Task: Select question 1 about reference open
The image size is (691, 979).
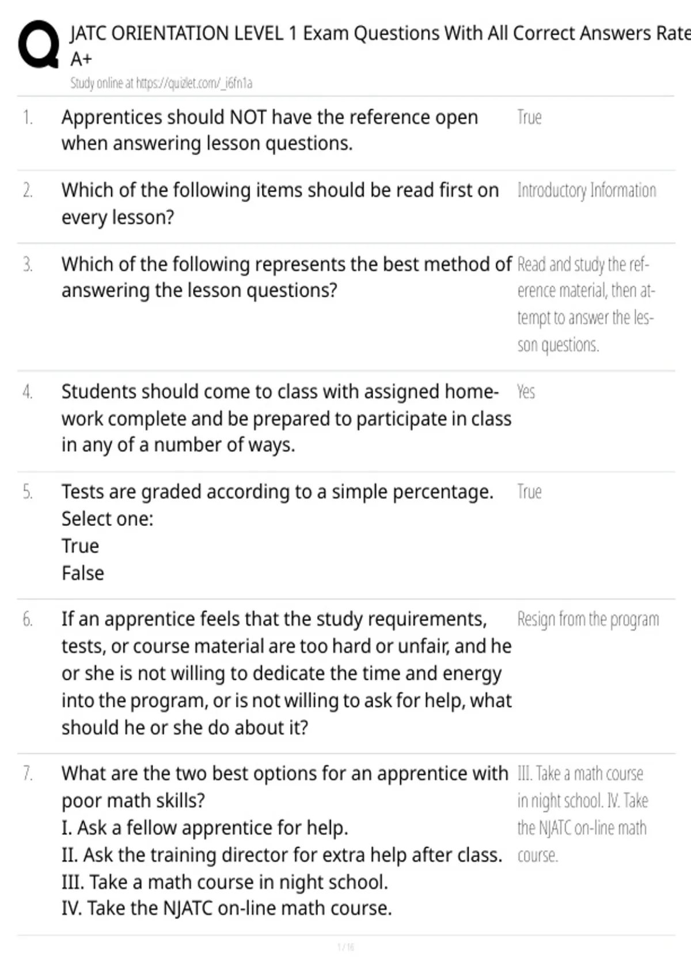Action: coord(269,130)
